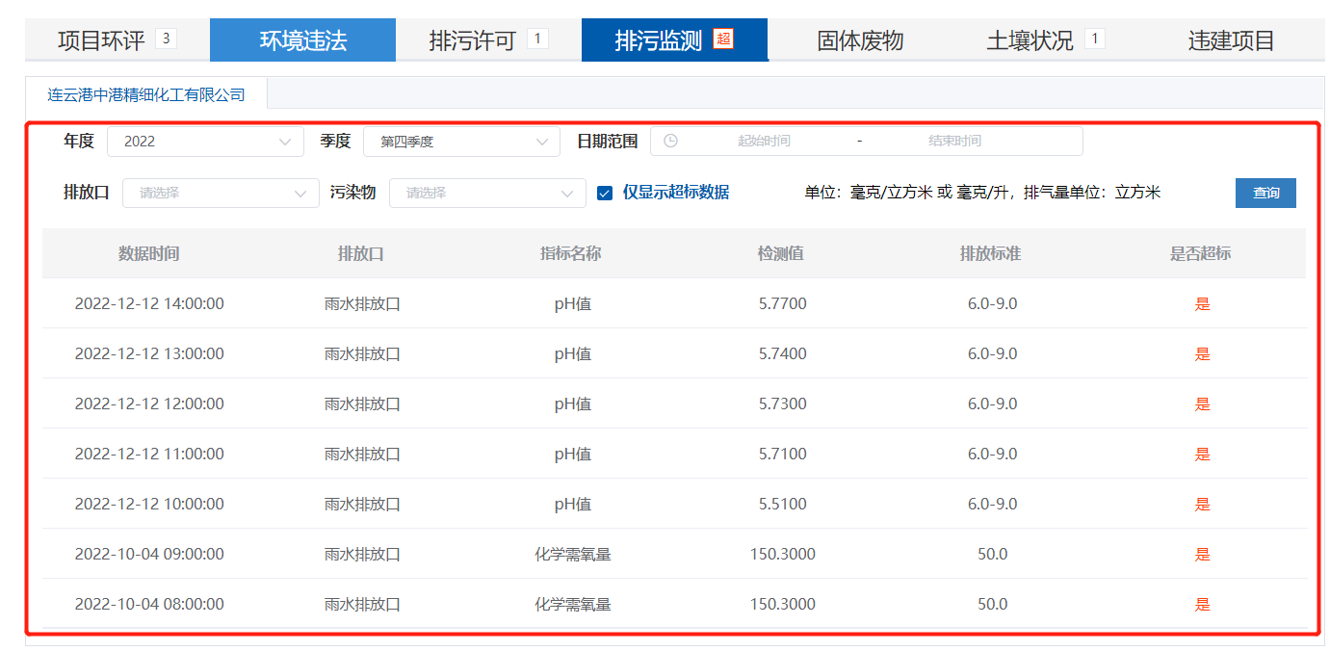The image size is (1330, 651).
Task: Click 化学需氧量 in the 08:00:00 row
Action: pos(573,605)
